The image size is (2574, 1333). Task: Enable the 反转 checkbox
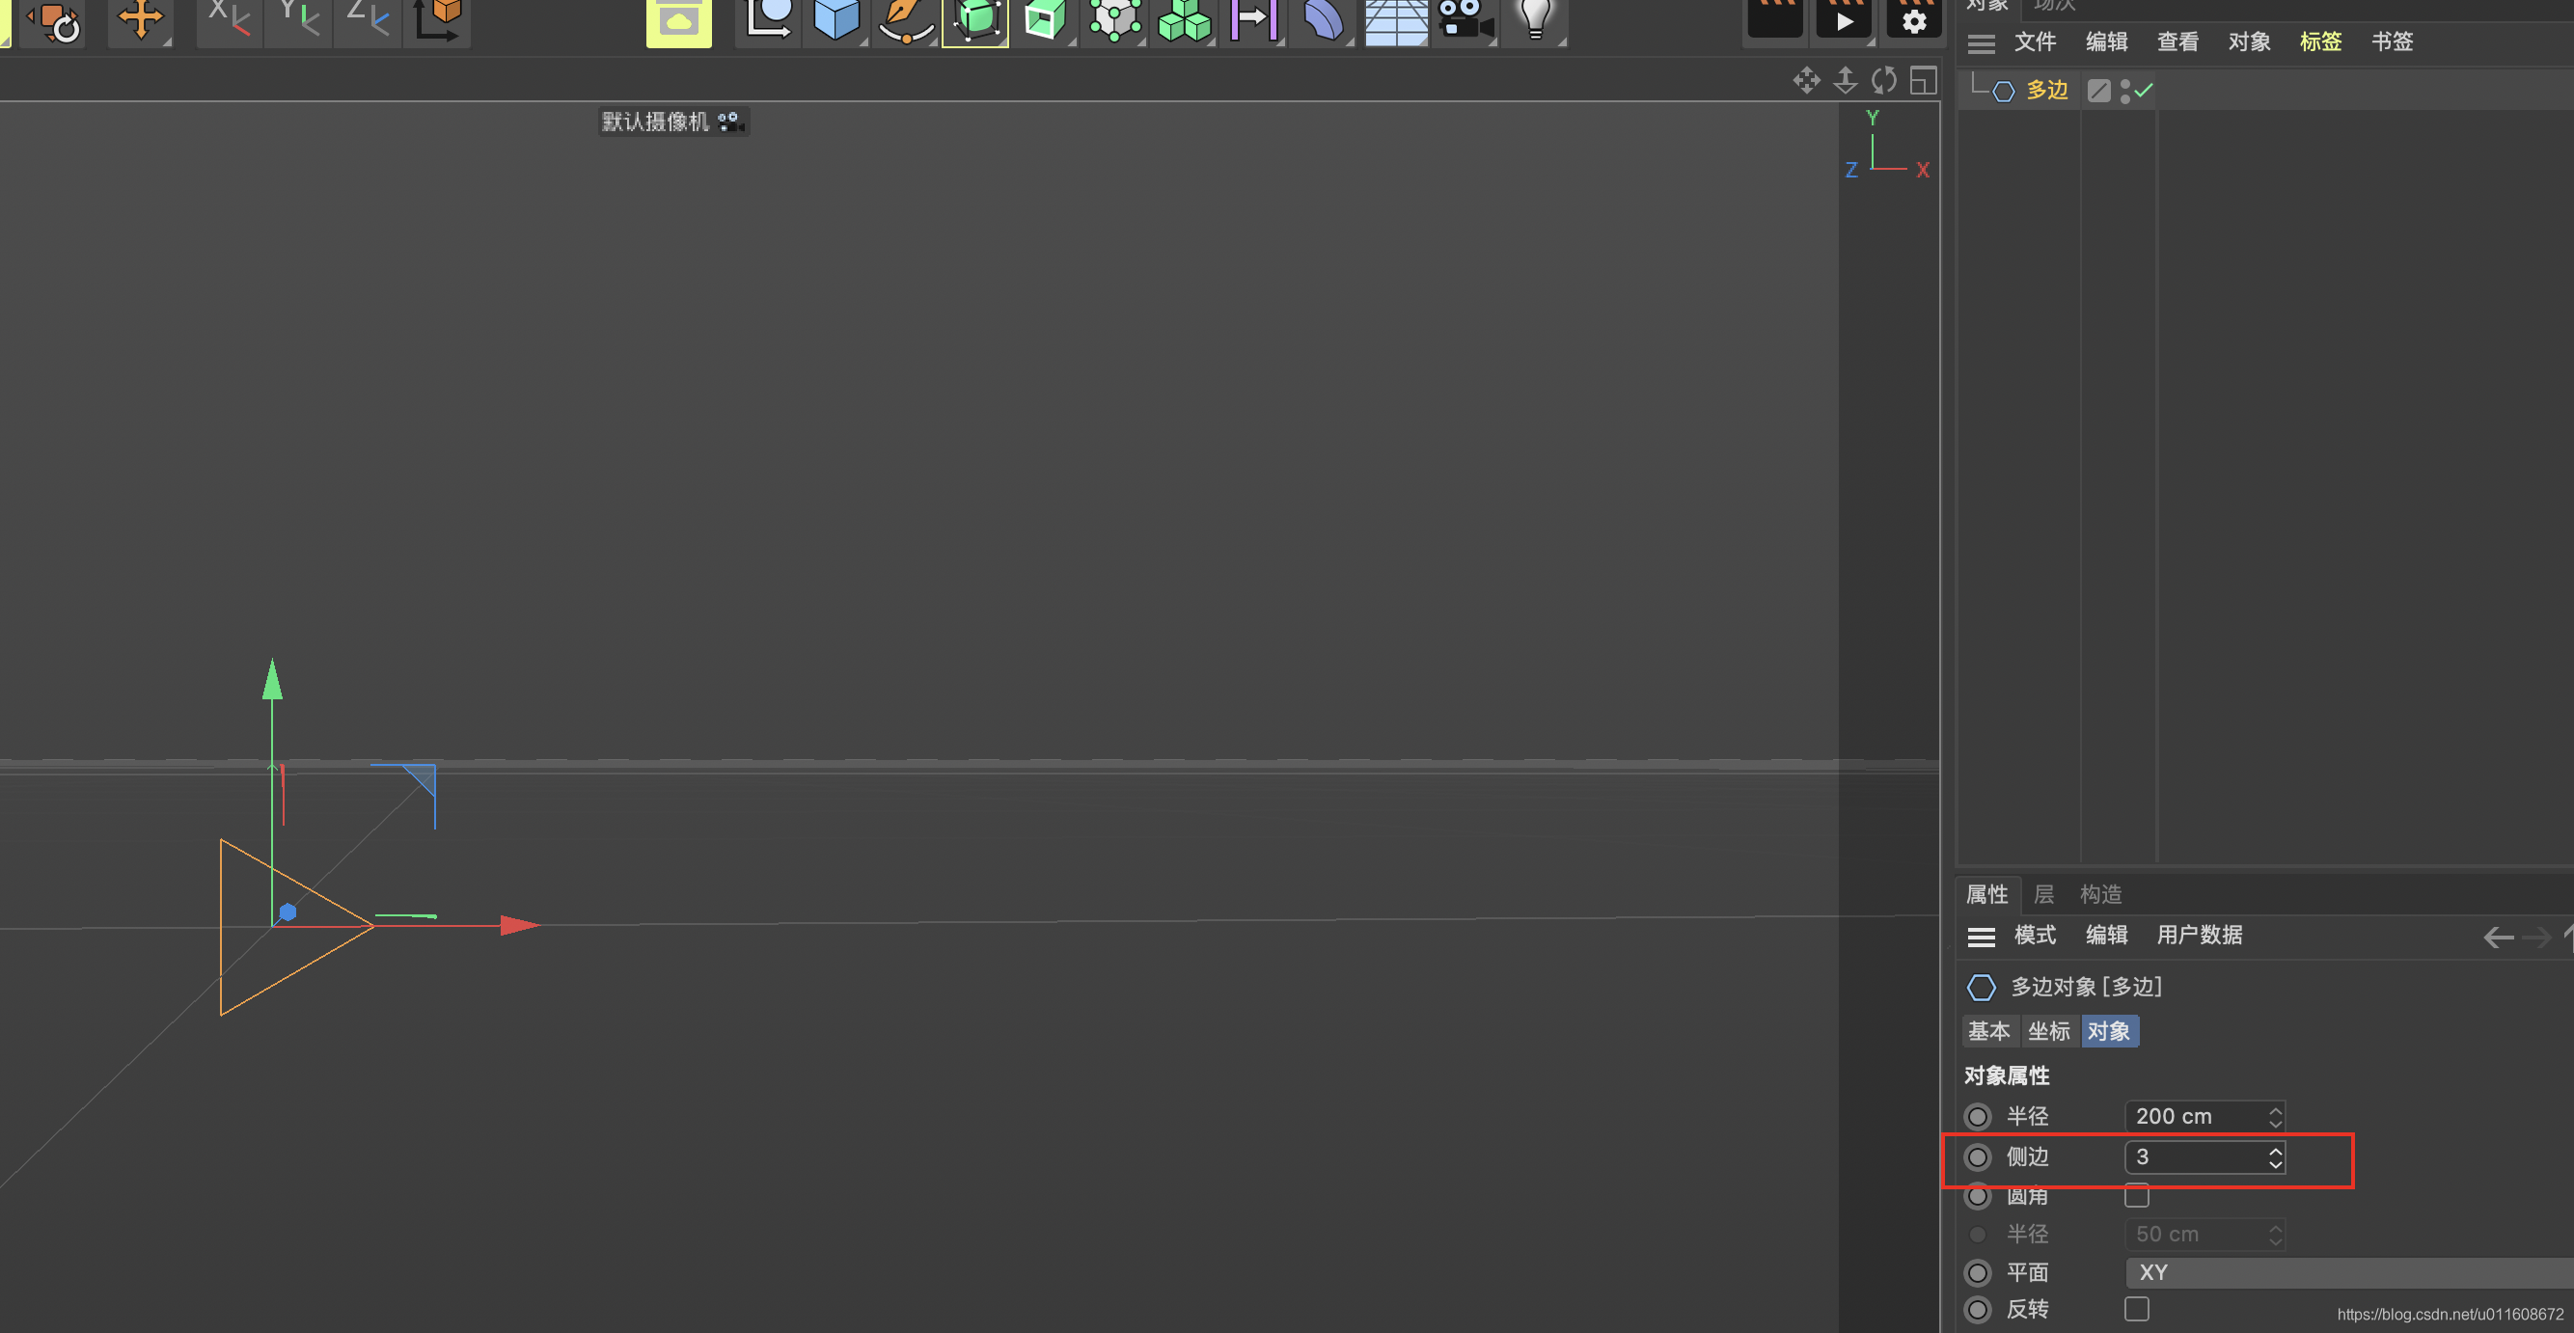click(2136, 1308)
